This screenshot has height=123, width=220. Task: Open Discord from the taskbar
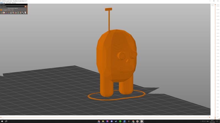click(x=112, y=121)
